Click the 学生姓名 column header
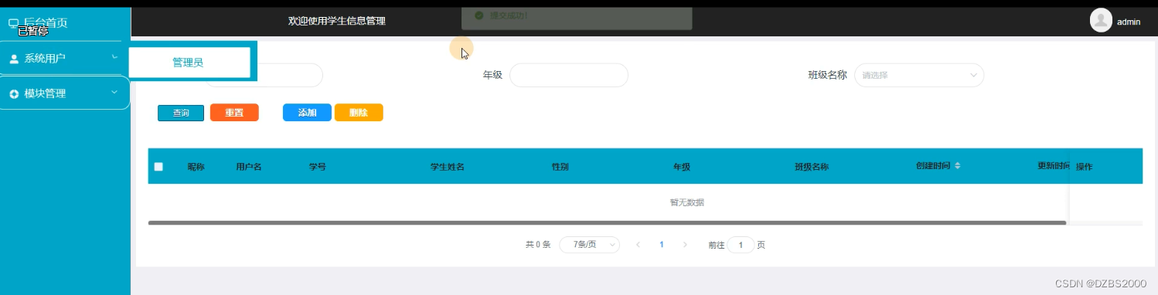This screenshot has height=295, width=1158. [448, 167]
